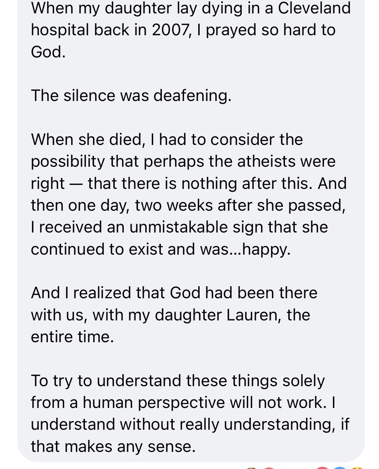Screen dimensions: 379x469
Task: Click the brownish circular icon below comment
Action: pos(251,468)
